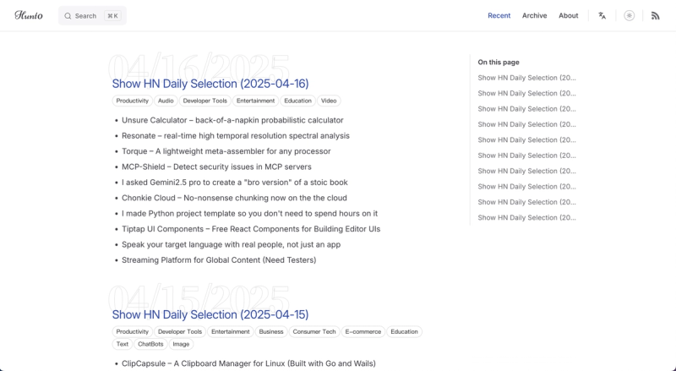The image size is (676, 371).
Task: Click the Search input box
Action: pos(92,15)
